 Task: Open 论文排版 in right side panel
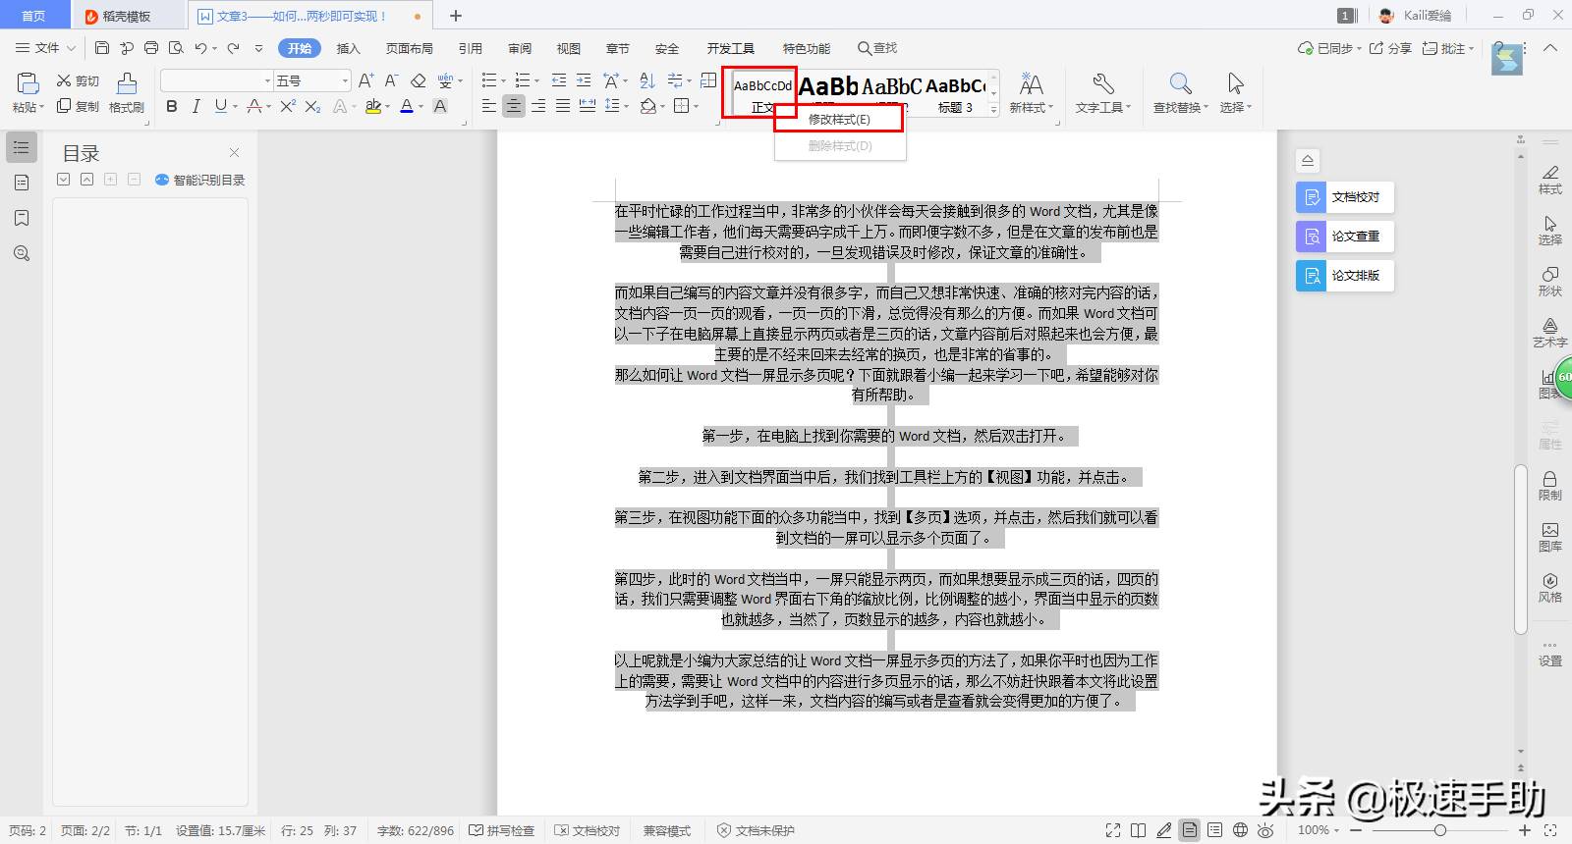1344,276
